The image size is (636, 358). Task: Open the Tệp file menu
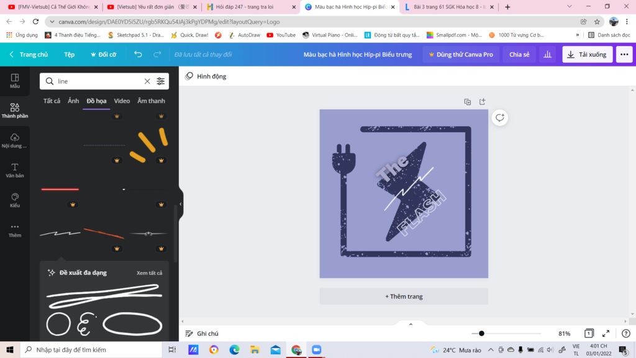(x=70, y=55)
